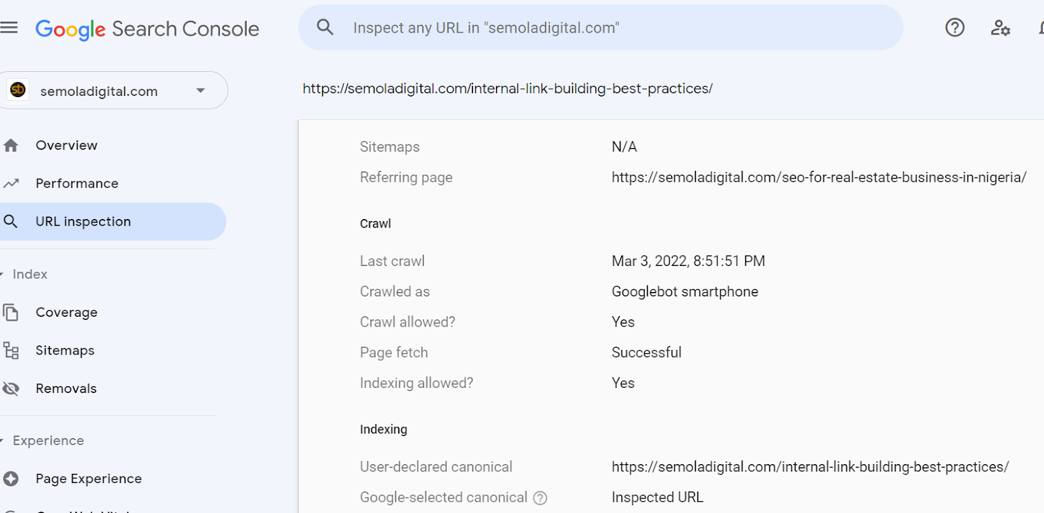Screen dimensions: 1044x513
Task: Open the semoladigital.com property dropdown
Action: tap(200, 91)
